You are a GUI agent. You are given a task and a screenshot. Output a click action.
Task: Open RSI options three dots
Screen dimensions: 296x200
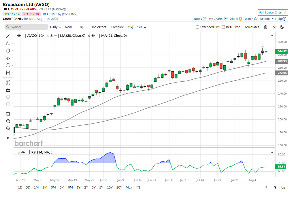pos(27,152)
